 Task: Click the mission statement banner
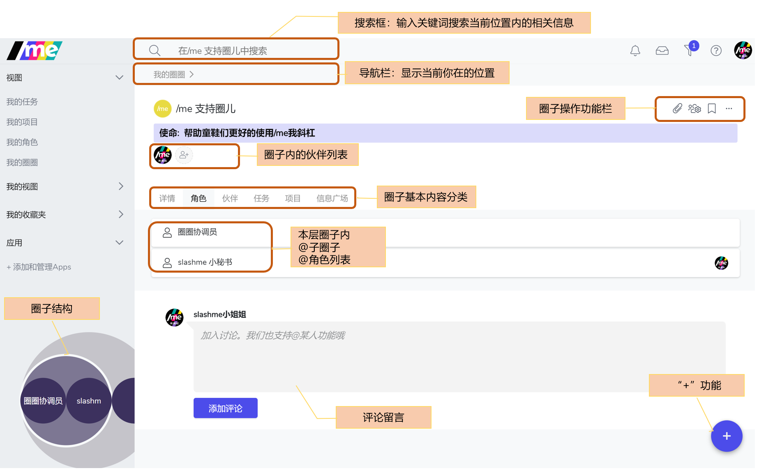point(445,133)
